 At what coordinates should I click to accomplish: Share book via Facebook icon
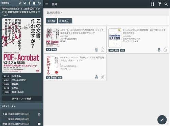(29, 3)
